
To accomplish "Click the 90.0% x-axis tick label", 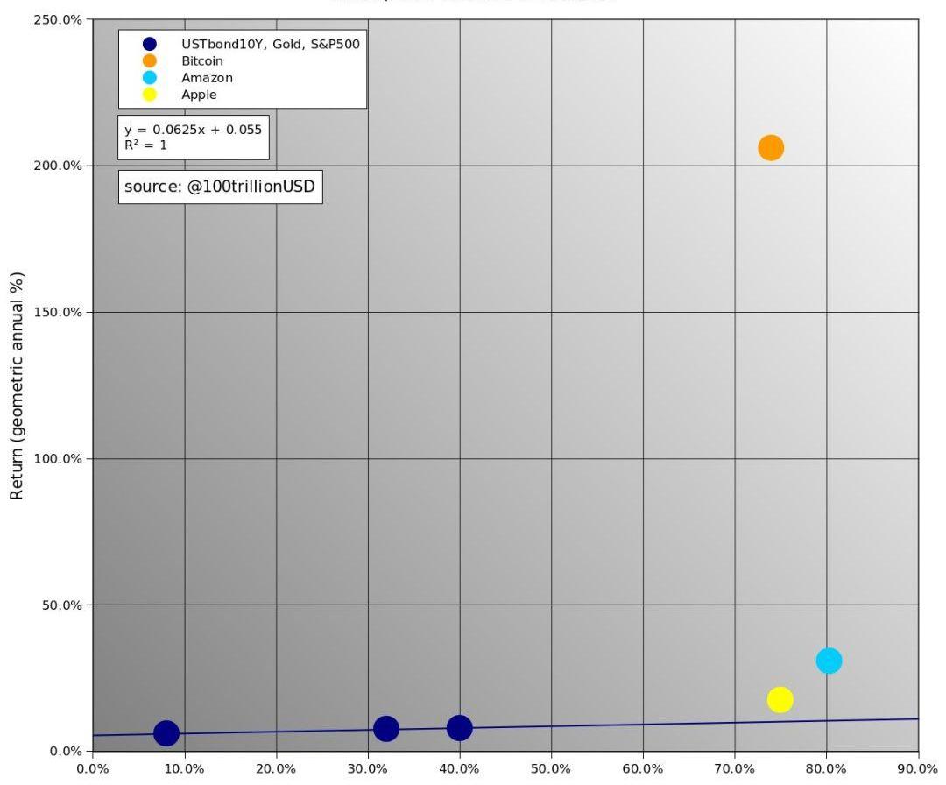I will [917, 769].
